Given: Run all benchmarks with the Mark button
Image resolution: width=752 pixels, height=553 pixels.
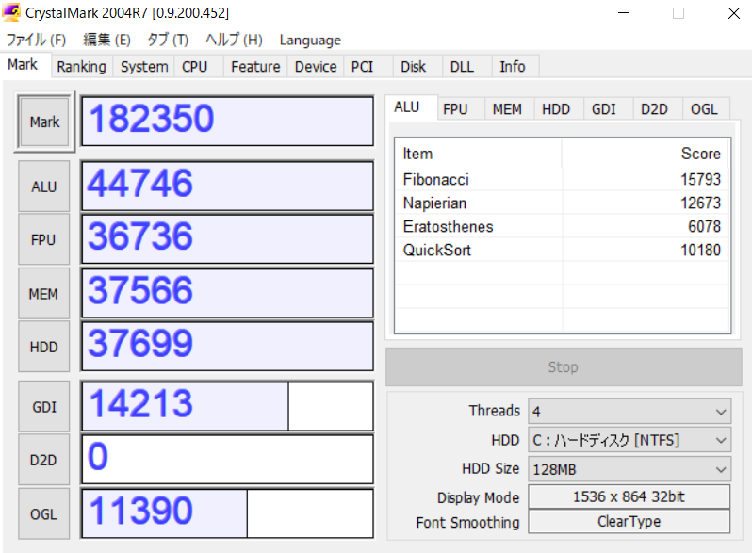Looking at the screenshot, I should [43, 122].
